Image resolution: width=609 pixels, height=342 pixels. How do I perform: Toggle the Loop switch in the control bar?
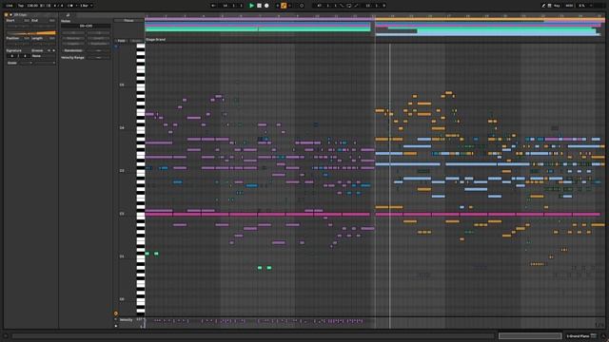[349, 6]
